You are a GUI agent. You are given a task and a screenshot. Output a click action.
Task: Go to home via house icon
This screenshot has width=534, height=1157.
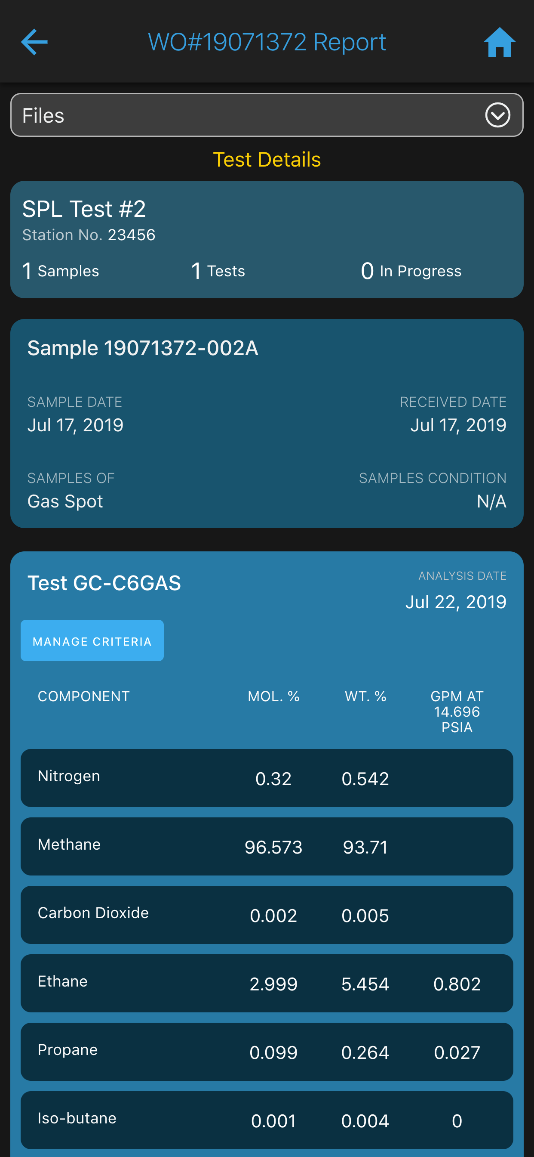click(x=500, y=42)
